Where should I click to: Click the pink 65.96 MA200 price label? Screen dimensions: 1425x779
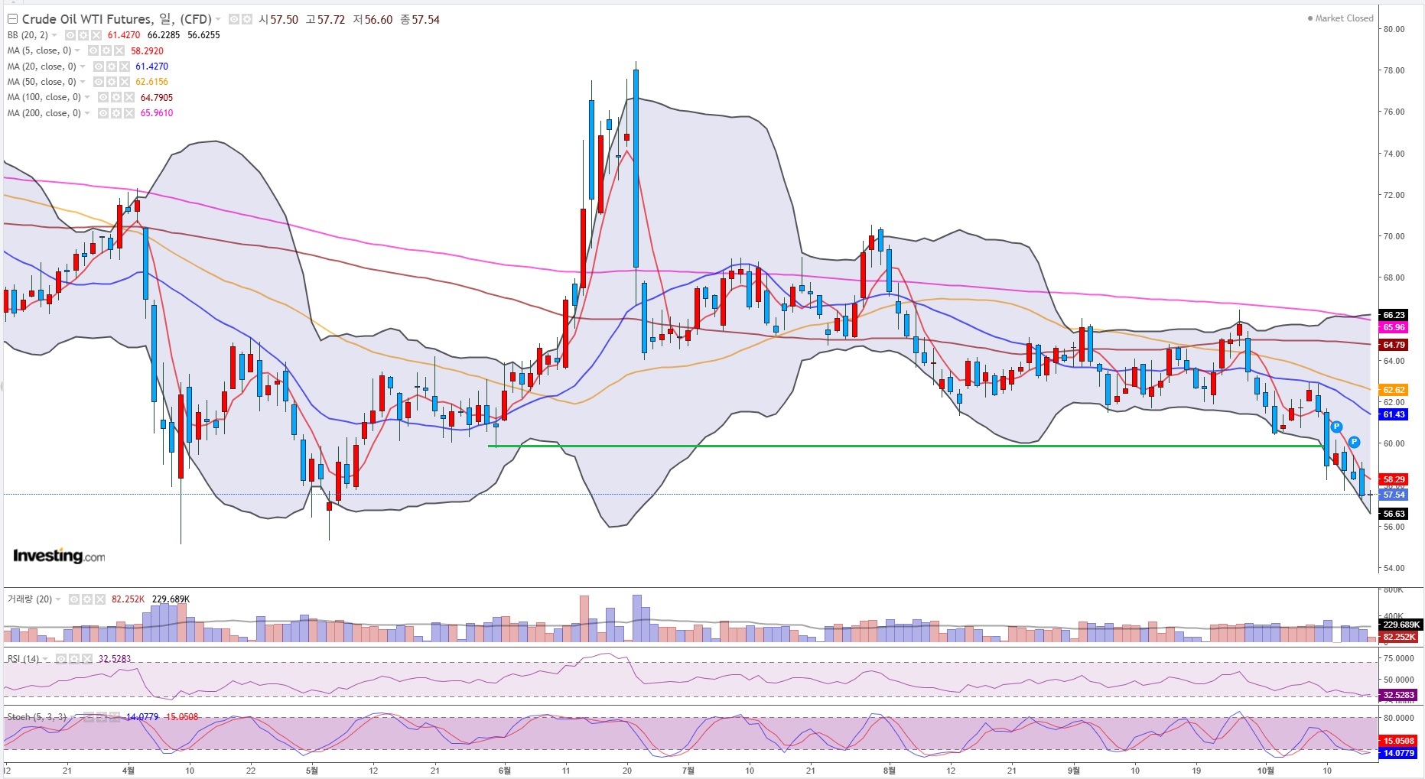coord(1394,327)
